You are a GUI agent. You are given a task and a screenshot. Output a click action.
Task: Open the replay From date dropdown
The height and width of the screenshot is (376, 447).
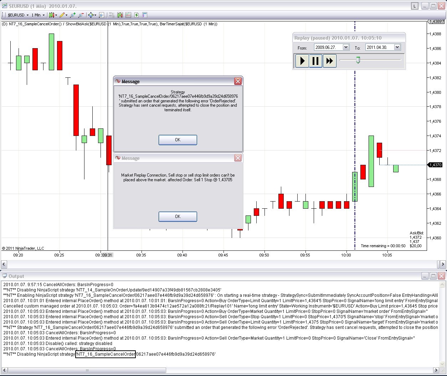point(346,47)
